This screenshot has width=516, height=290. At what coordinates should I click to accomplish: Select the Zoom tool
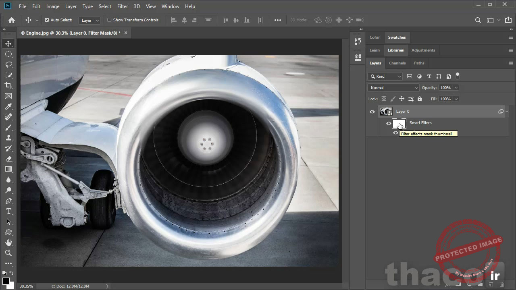pos(8,253)
